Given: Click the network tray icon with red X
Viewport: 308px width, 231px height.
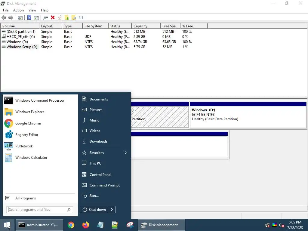Looking at the screenshot, I should tap(267, 225).
